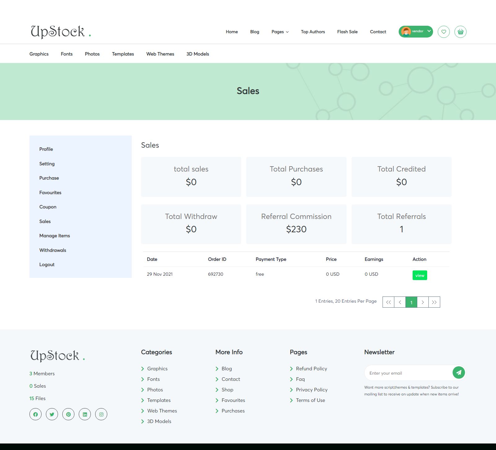
Task: Select Withdrawals in sidebar menu
Action: pos(53,250)
